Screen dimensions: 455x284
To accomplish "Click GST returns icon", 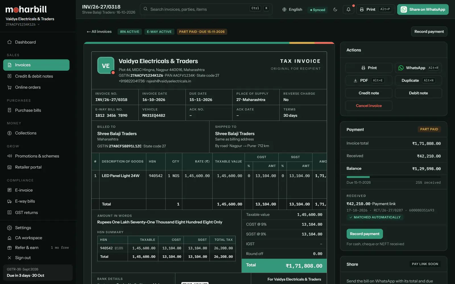I will (x=9, y=212).
